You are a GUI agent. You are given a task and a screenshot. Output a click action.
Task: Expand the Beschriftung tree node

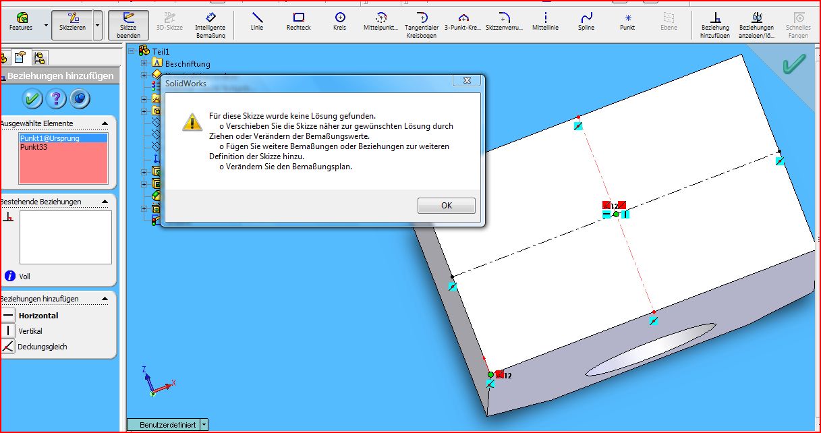pyautogui.click(x=144, y=63)
